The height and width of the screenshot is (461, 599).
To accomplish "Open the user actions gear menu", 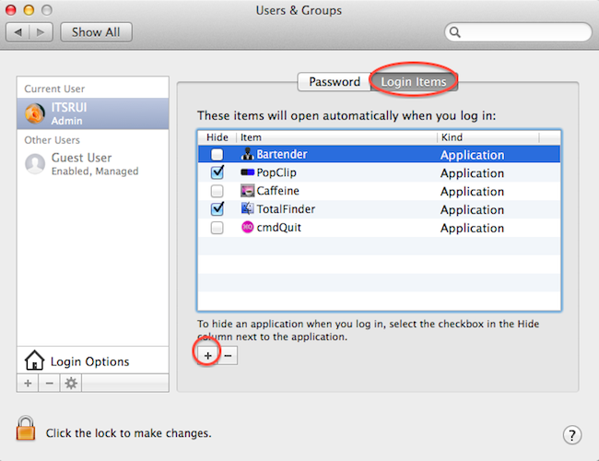I will (x=71, y=383).
